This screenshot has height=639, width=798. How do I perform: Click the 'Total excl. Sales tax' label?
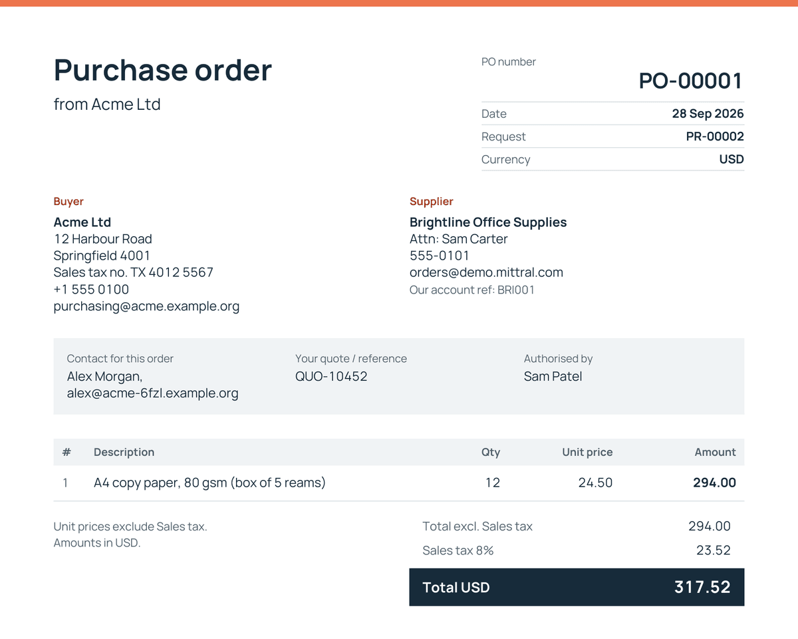click(x=477, y=527)
